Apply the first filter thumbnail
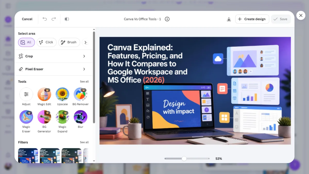 click(28, 155)
